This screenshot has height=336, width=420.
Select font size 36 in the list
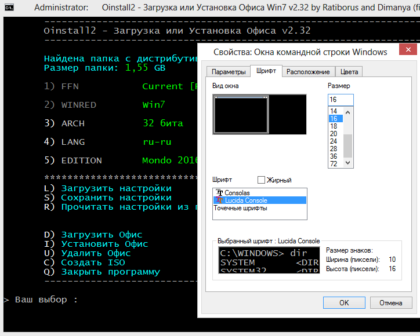tap(335, 156)
